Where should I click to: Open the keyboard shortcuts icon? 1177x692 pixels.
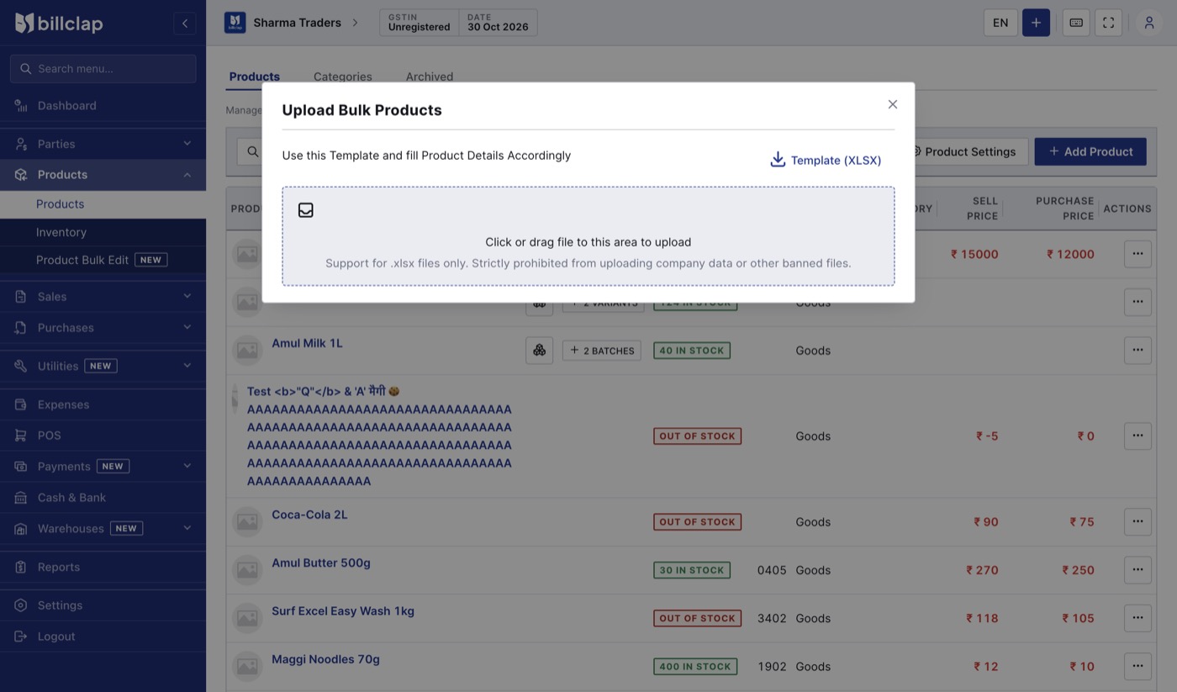tap(1076, 23)
